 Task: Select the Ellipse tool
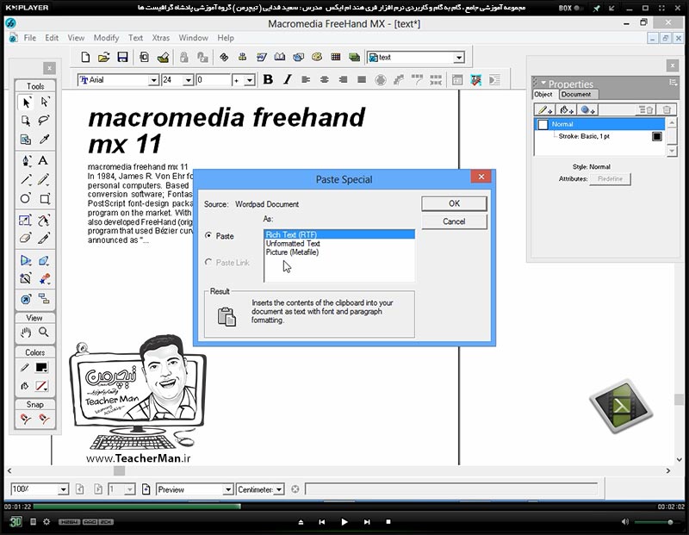26,199
